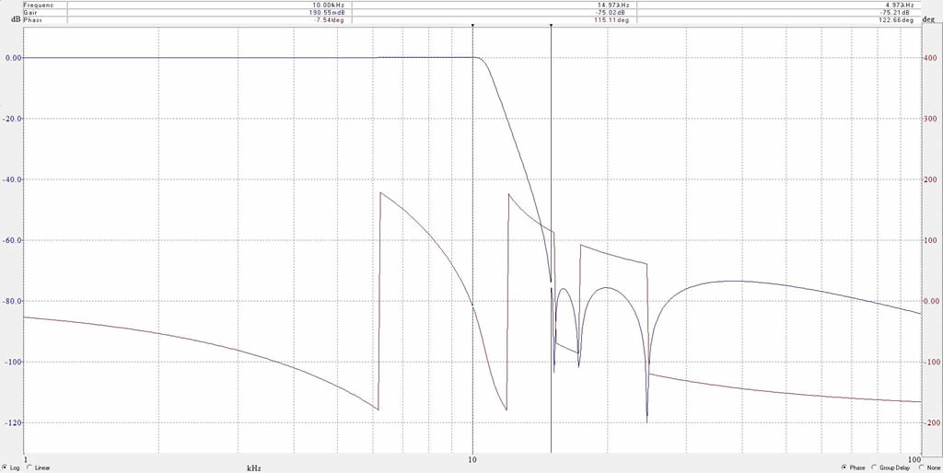
Task: Click the cursor marker at 10 kHz
Action: (x=472, y=25)
